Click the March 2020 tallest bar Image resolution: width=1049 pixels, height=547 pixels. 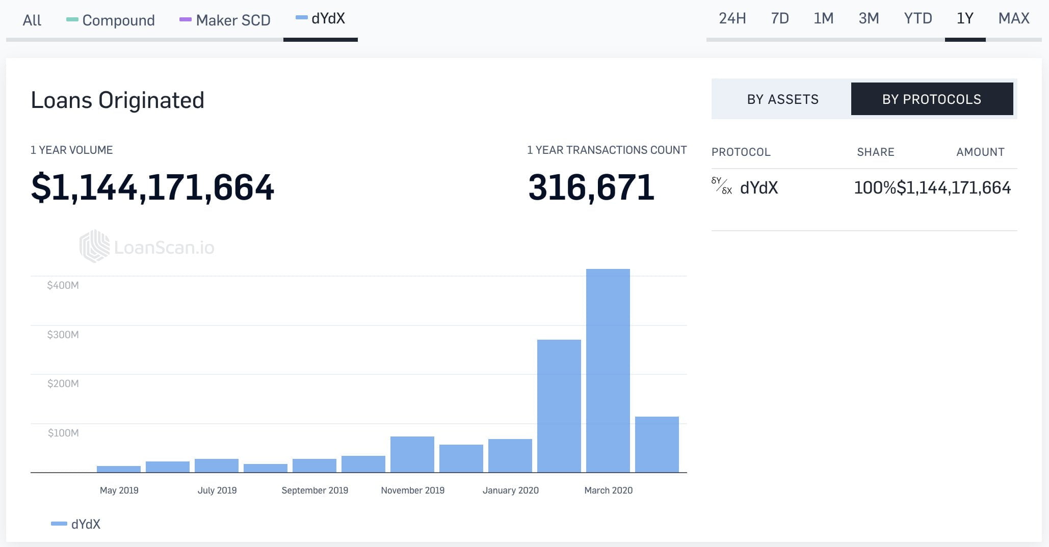coord(608,371)
